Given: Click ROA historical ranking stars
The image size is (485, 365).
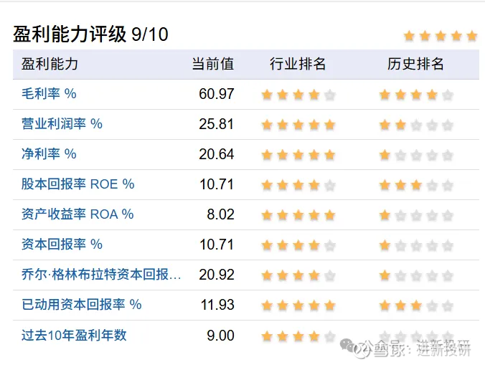Looking at the screenshot, I should (x=416, y=214).
